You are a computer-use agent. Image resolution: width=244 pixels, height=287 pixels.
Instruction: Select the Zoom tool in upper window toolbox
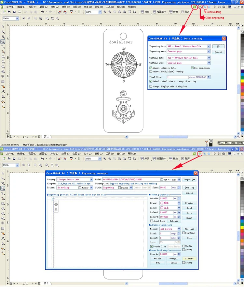tap(3, 41)
